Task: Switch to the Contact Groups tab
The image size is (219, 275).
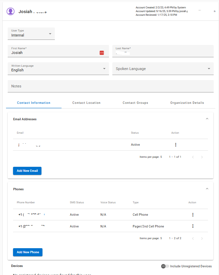Action: pos(135,103)
